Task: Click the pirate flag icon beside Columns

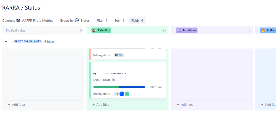Action: coord(18,20)
